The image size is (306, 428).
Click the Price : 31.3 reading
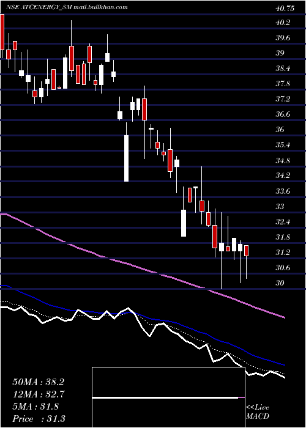[x=39, y=418]
